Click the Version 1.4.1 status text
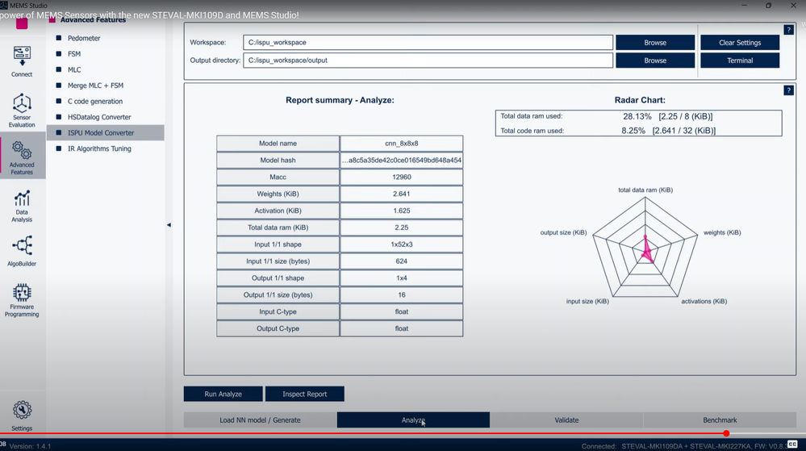806x451 pixels. coord(31,446)
